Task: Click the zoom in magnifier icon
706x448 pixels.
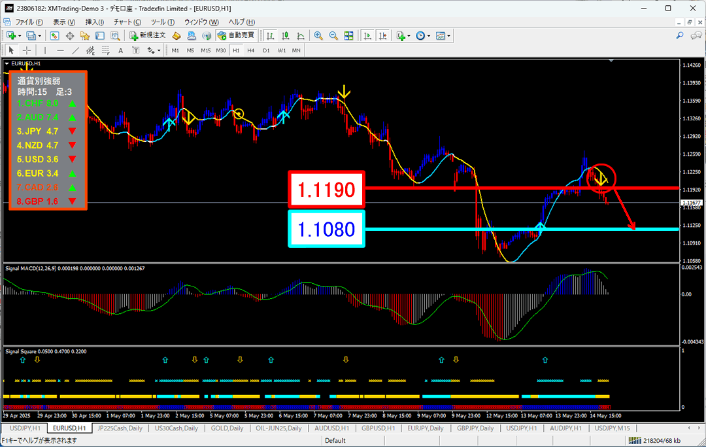Action: click(318, 36)
